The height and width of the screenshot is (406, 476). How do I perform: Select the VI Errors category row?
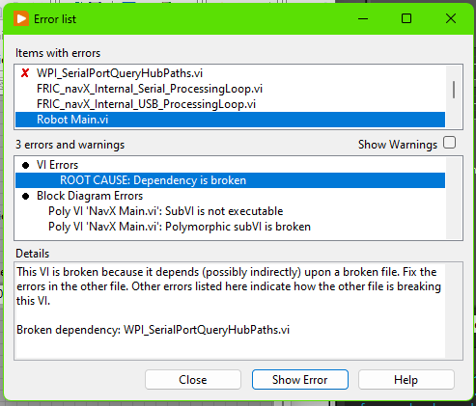pyautogui.click(x=230, y=165)
